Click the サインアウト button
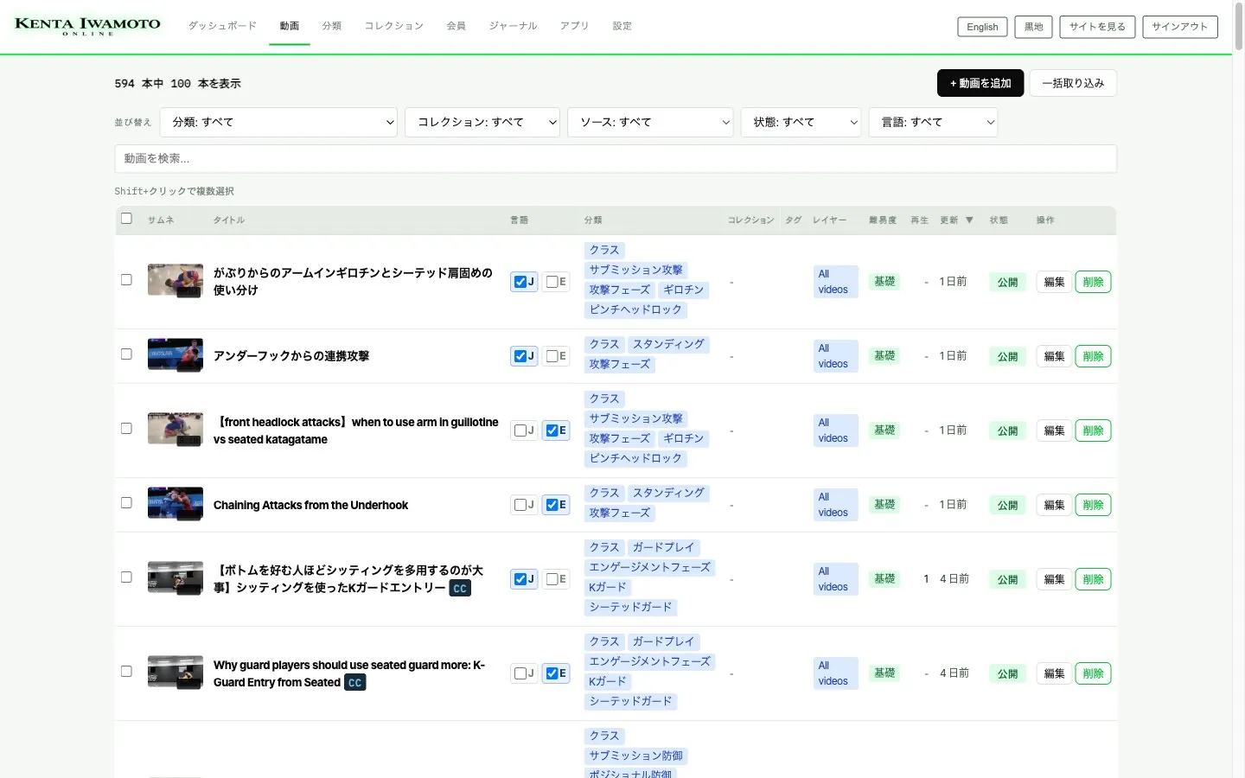 click(1180, 27)
